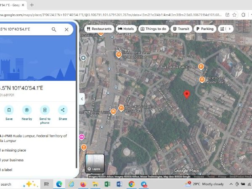252x189 pixels.
Task: Click the restaurant marker on Old Klang Rd
Action: pyautogui.click(x=113, y=111)
